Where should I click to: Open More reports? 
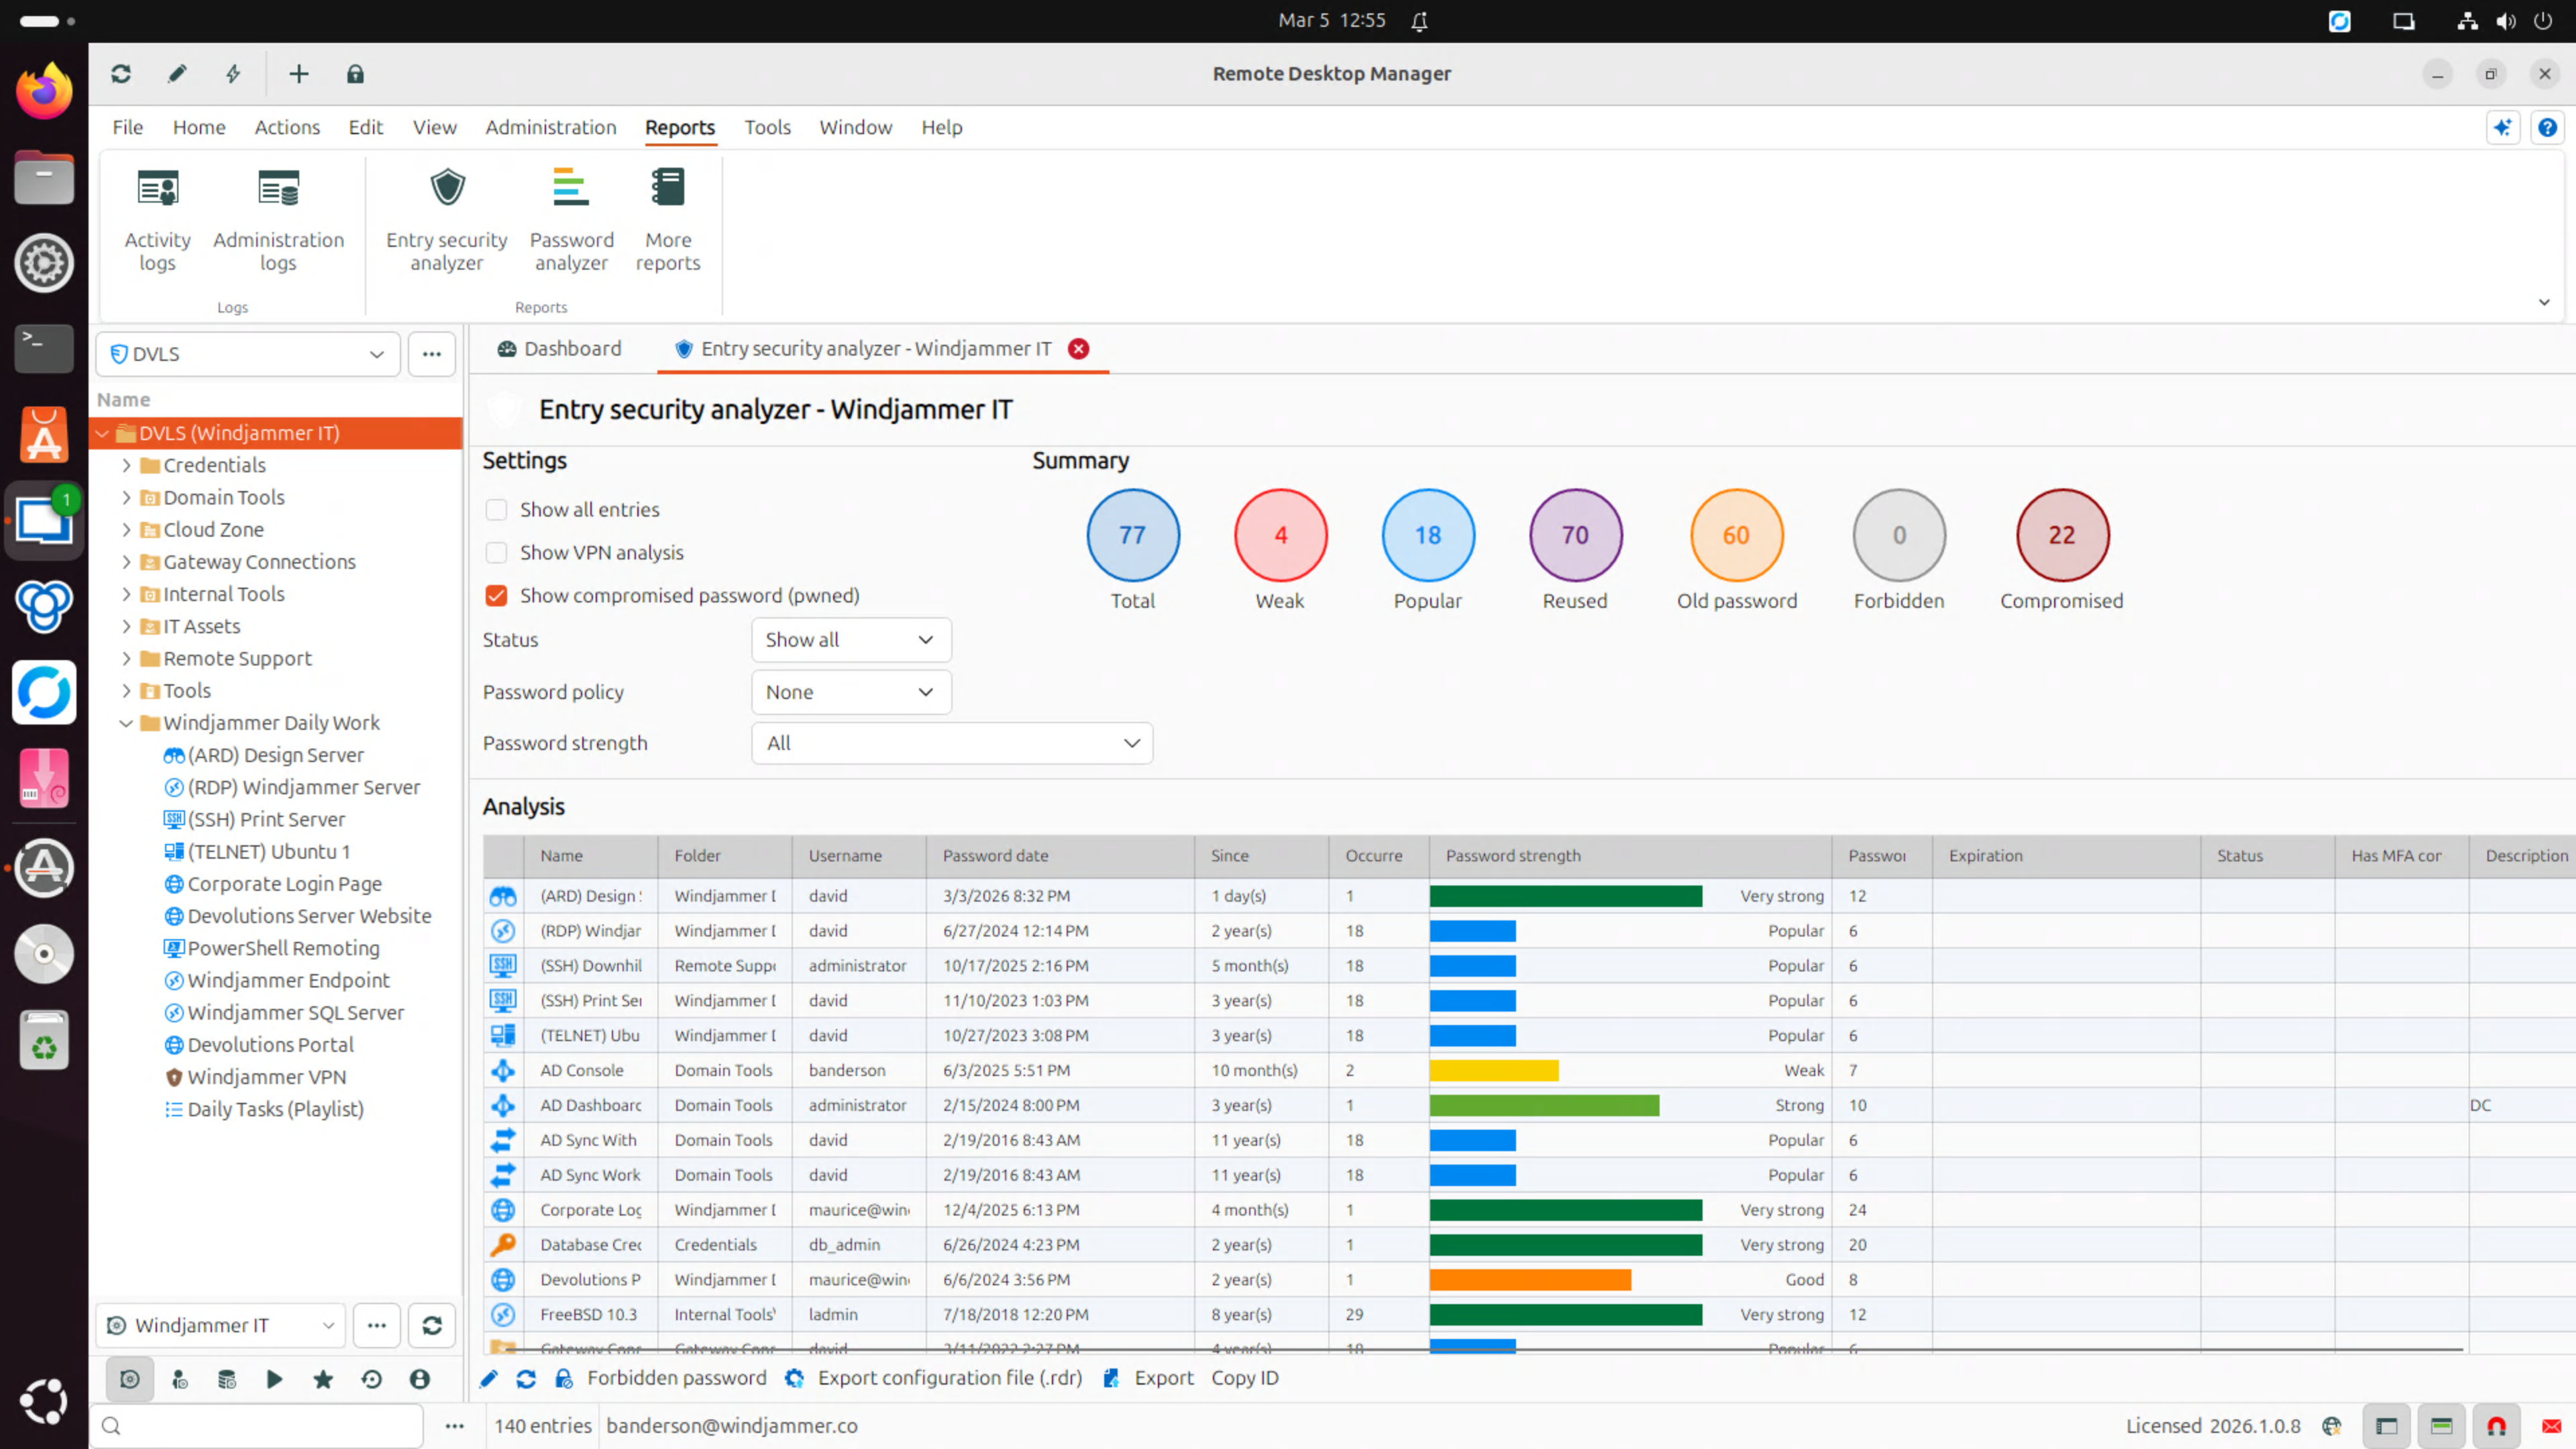[668, 219]
